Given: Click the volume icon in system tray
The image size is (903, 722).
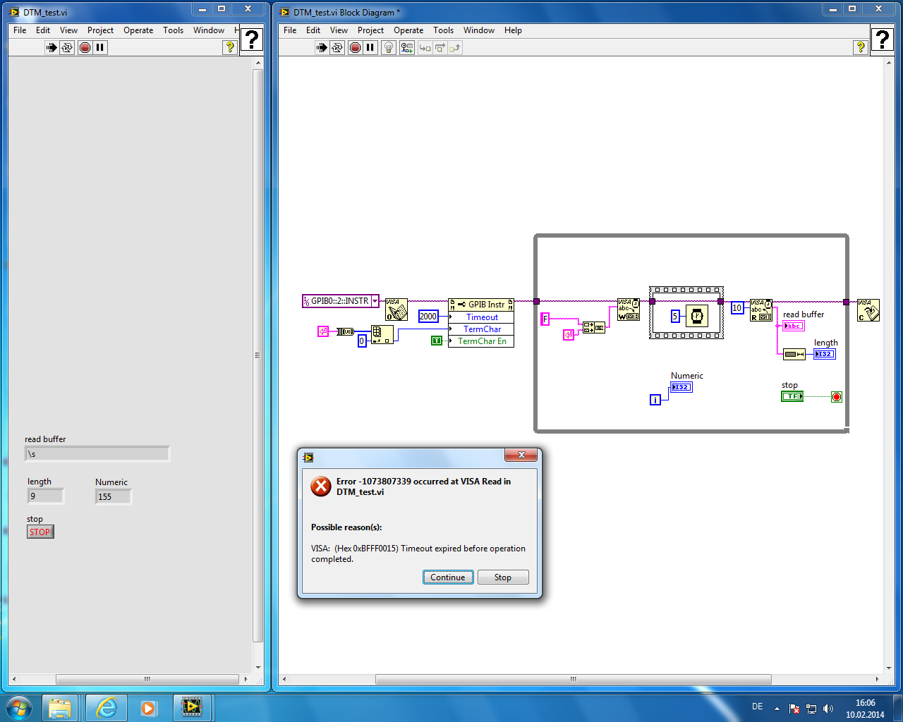Looking at the screenshot, I should (x=828, y=709).
